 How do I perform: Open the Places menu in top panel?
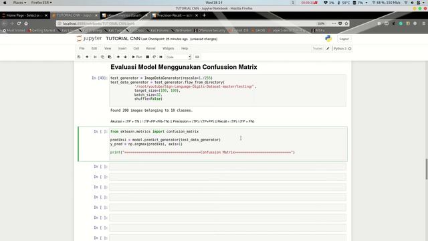point(19,3)
